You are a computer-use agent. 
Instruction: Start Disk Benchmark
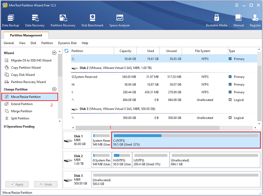(92, 21)
